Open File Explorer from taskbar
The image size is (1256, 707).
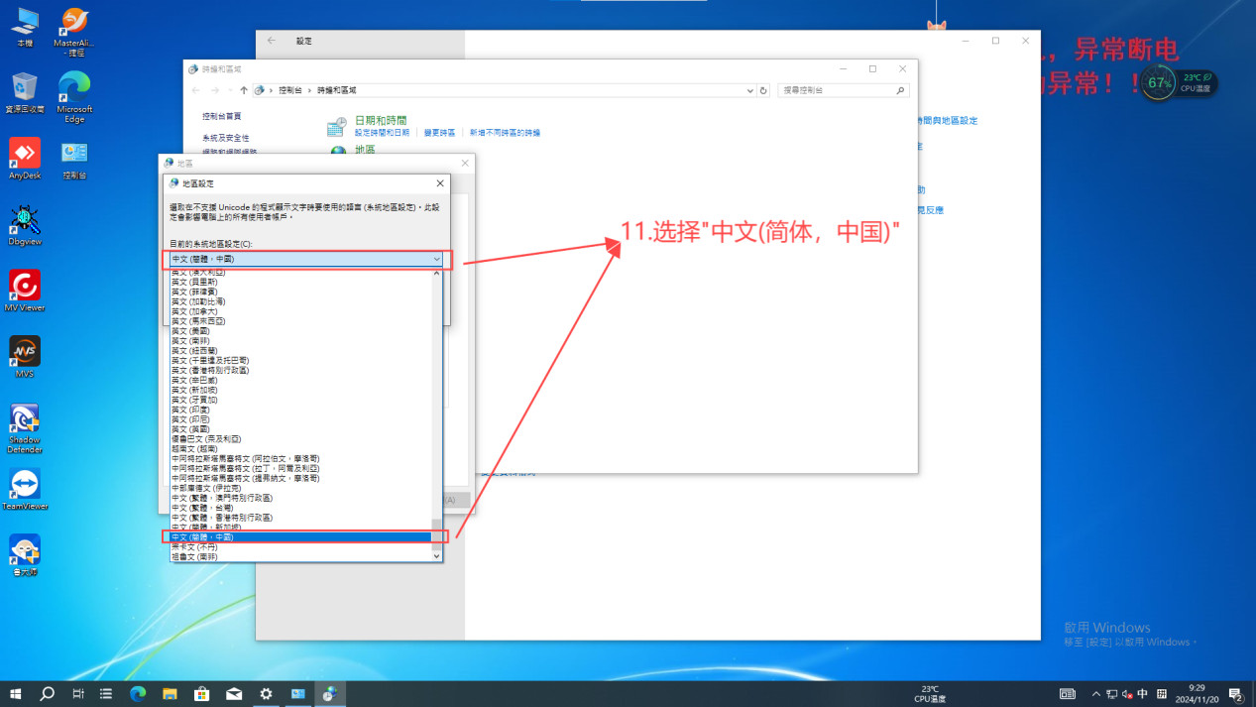tap(170, 694)
